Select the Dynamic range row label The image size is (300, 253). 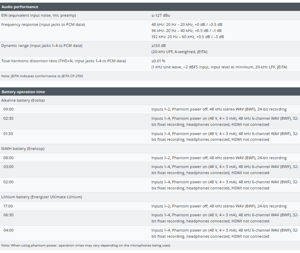pos(42,46)
